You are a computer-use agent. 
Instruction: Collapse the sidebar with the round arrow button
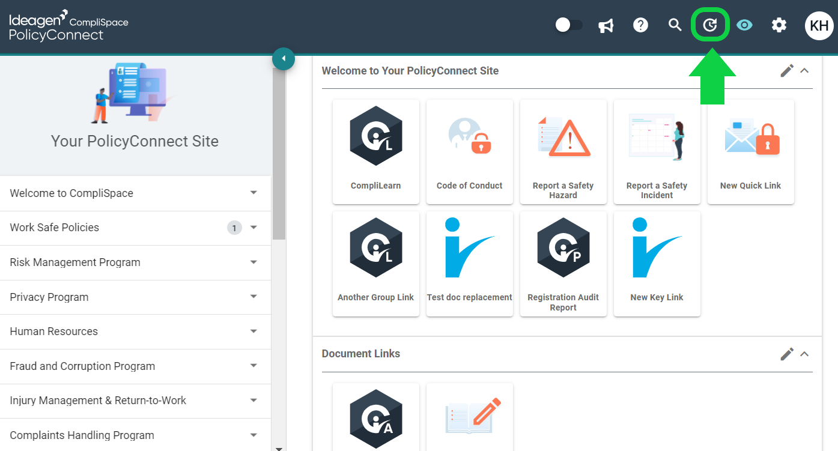point(284,59)
